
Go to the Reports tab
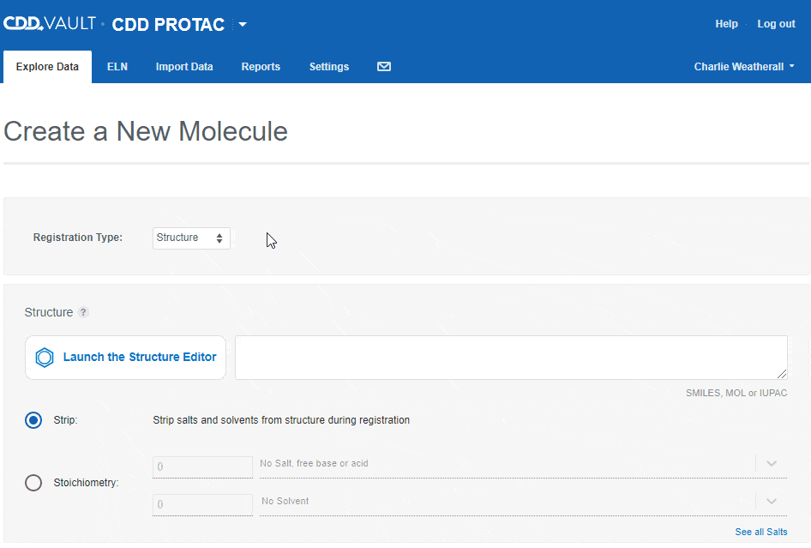click(261, 67)
